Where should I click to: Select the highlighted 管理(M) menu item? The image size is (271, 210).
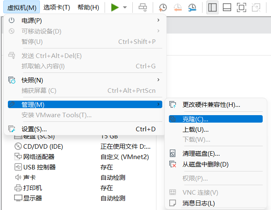85,104
